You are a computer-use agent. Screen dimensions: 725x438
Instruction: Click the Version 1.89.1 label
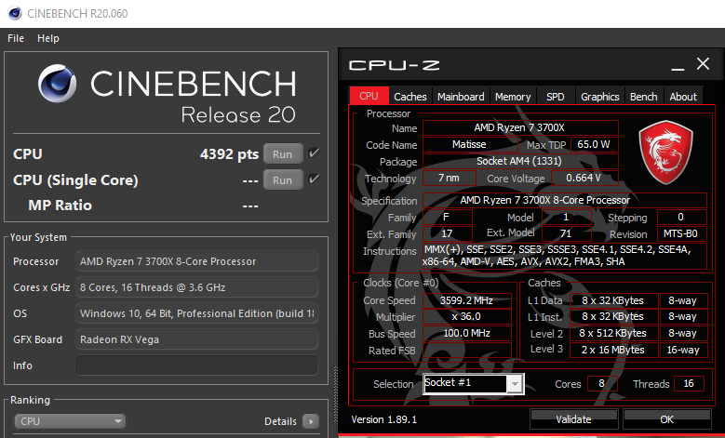coord(383,419)
